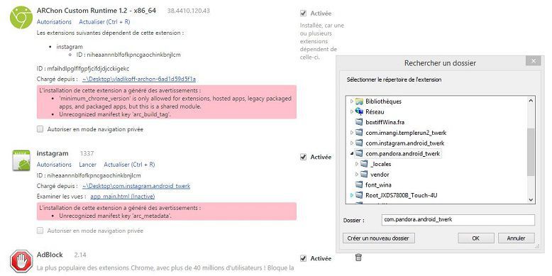Select the font_wina tree label
Image resolution: width=552 pixels, height=276 pixels.
click(x=378, y=184)
